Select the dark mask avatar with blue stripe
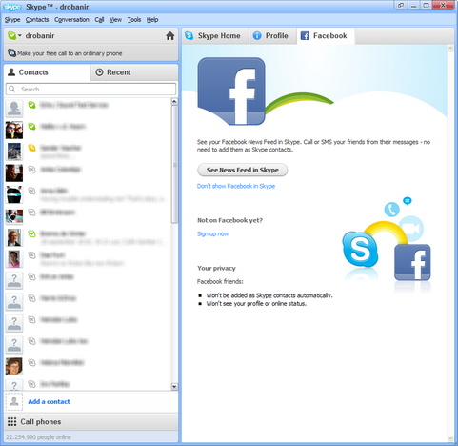 [14, 194]
